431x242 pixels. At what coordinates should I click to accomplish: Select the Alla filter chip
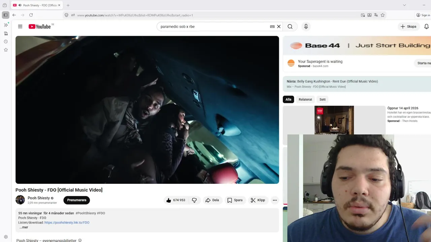(289, 99)
